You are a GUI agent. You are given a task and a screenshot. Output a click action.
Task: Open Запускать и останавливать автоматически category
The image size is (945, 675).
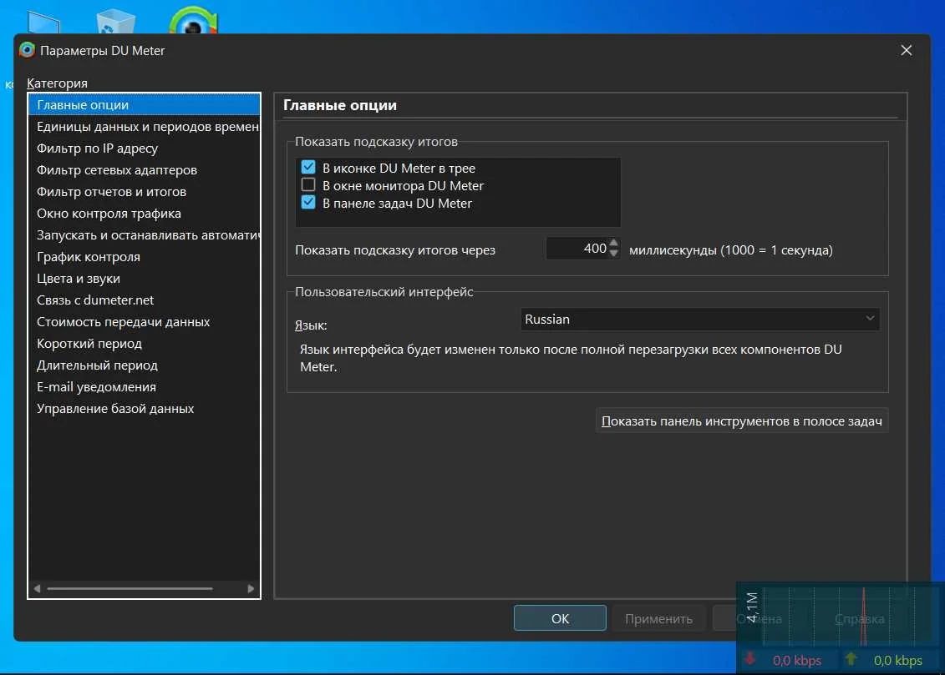pyautogui.click(x=144, y=234)
